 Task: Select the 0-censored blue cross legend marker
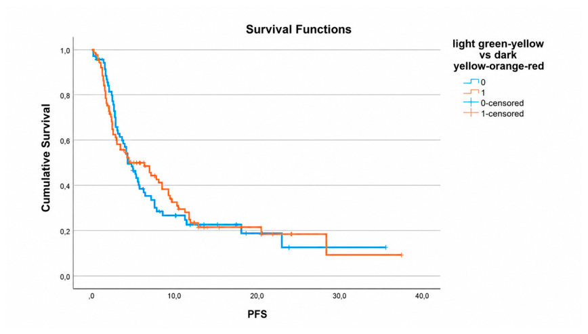471,102
